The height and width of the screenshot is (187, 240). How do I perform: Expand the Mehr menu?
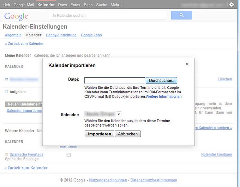point(116,5)
